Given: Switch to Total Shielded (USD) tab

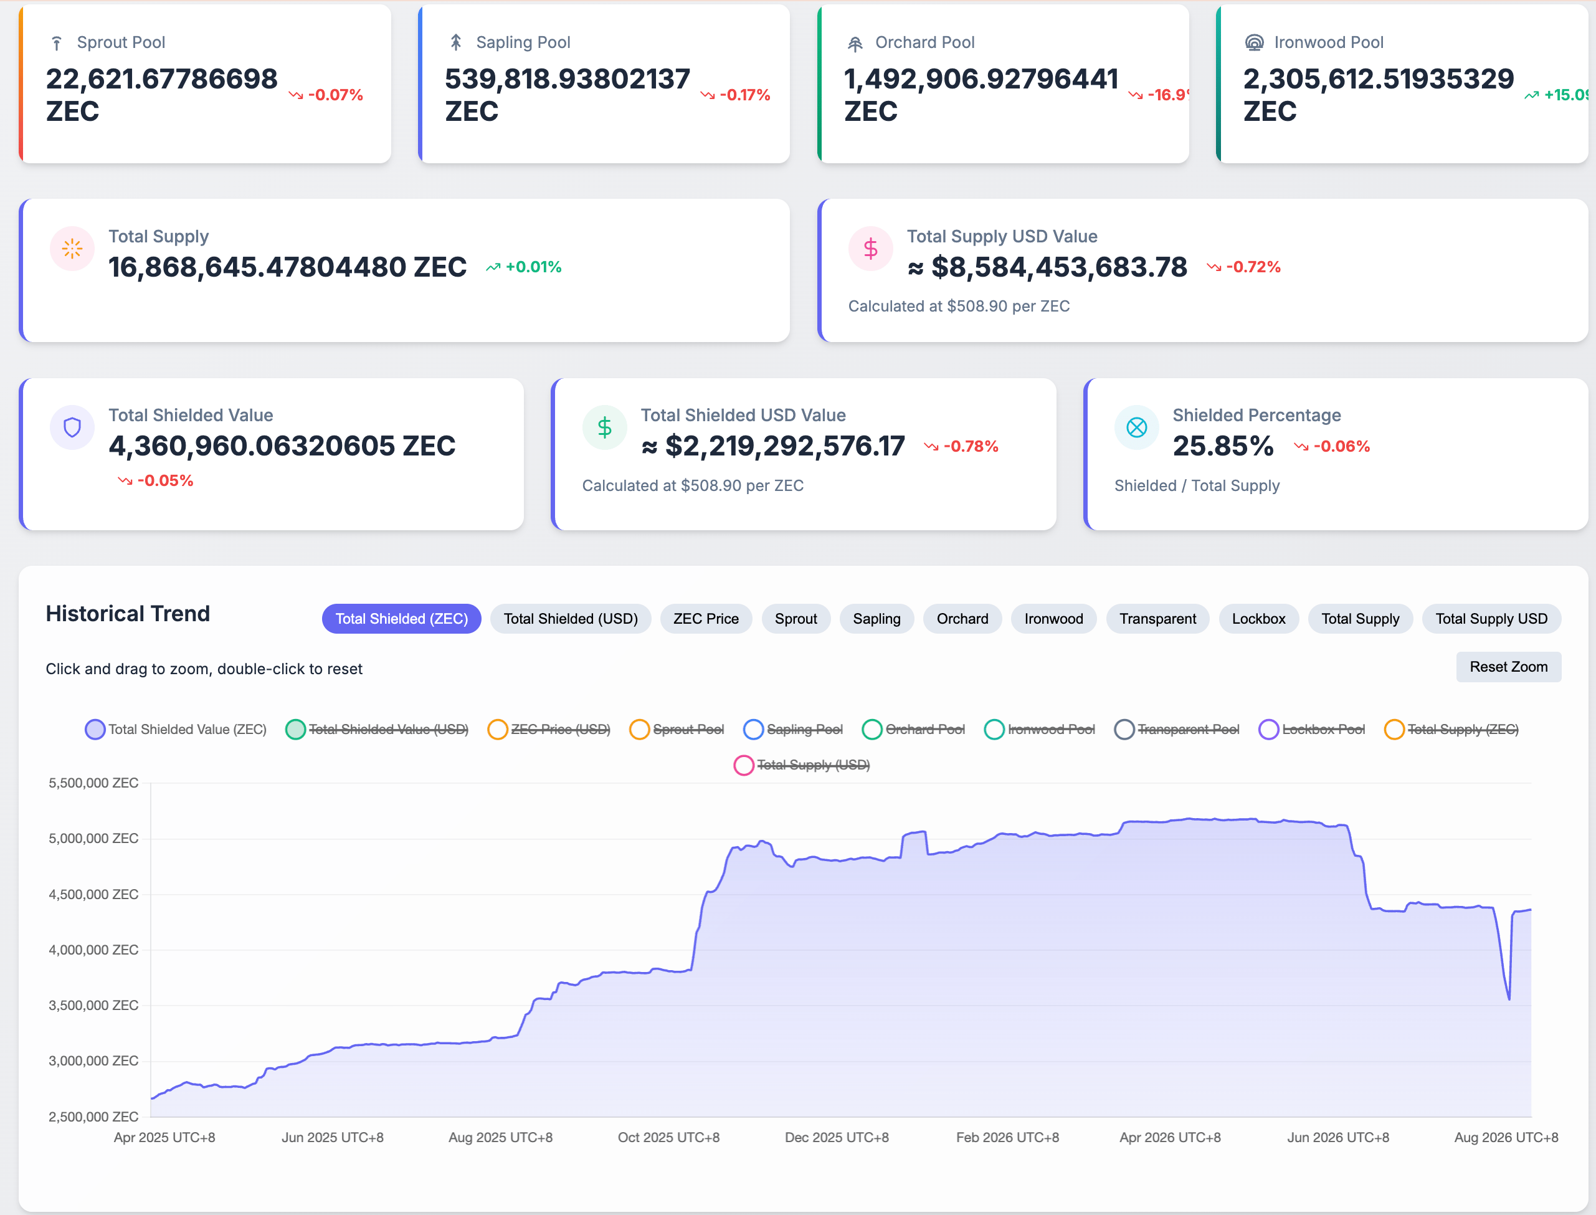Looking at the screenshot, I should point(571,619).
